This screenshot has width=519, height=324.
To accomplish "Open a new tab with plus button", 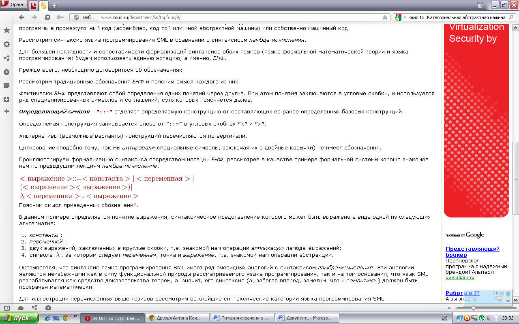I will (54, 6).
